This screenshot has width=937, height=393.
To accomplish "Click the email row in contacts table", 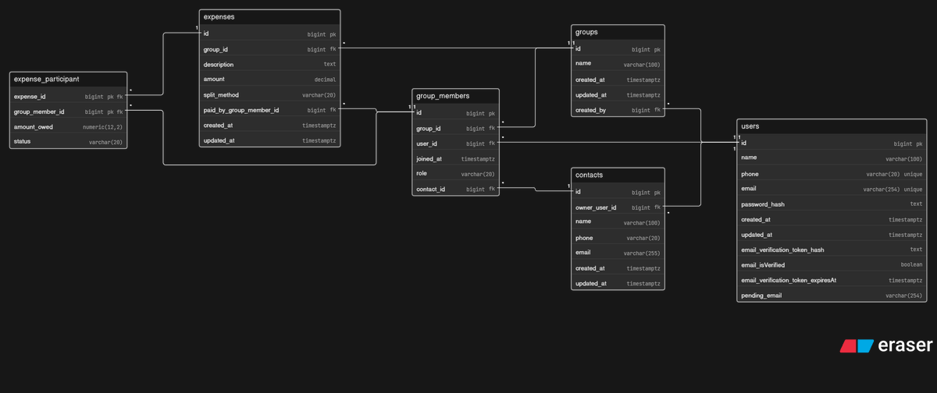I will [x=618, y=253].
